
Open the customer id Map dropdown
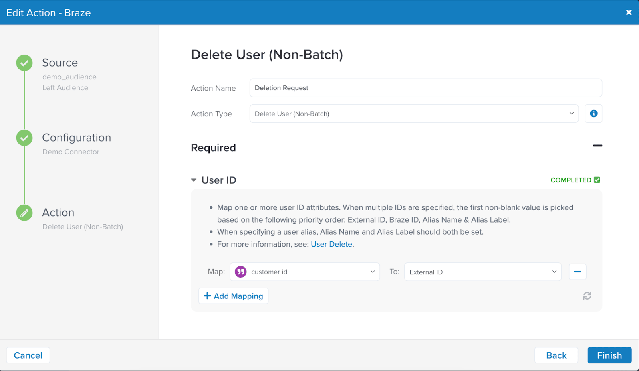pos(304,272)
